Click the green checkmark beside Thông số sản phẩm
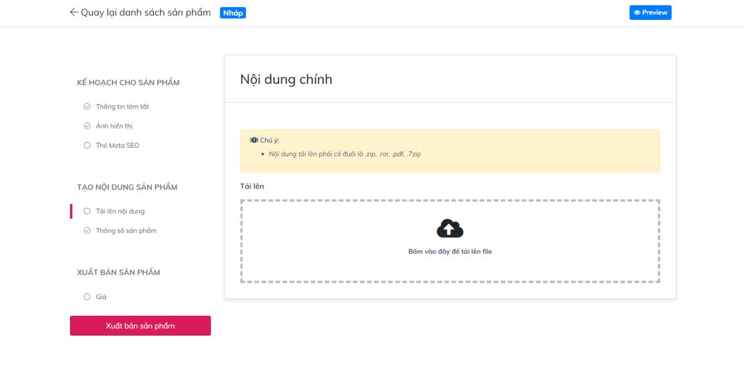This screenshot has height=391, width=744. pyautogui.click(x=86, y=230)
